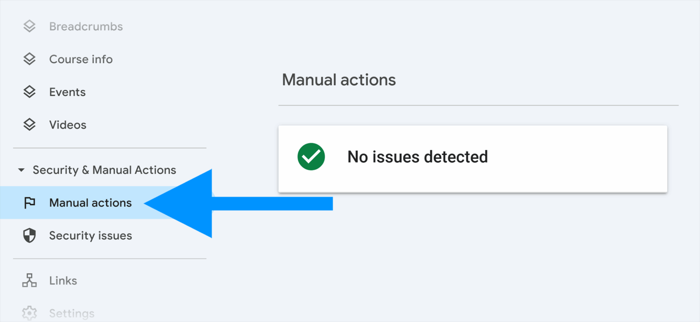Click the Events sidebar entry
700x322 pixels.
(67, 92)
